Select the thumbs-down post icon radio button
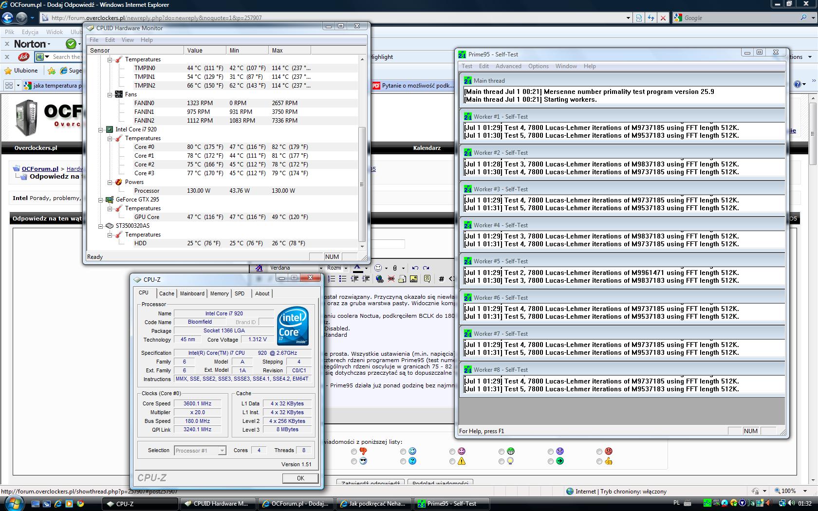Screen dimensions: 818x511 pyautogui.click(x=354, y=452)
